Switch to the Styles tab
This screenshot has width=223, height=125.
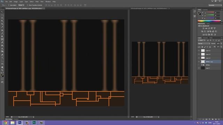coord(208,24)
